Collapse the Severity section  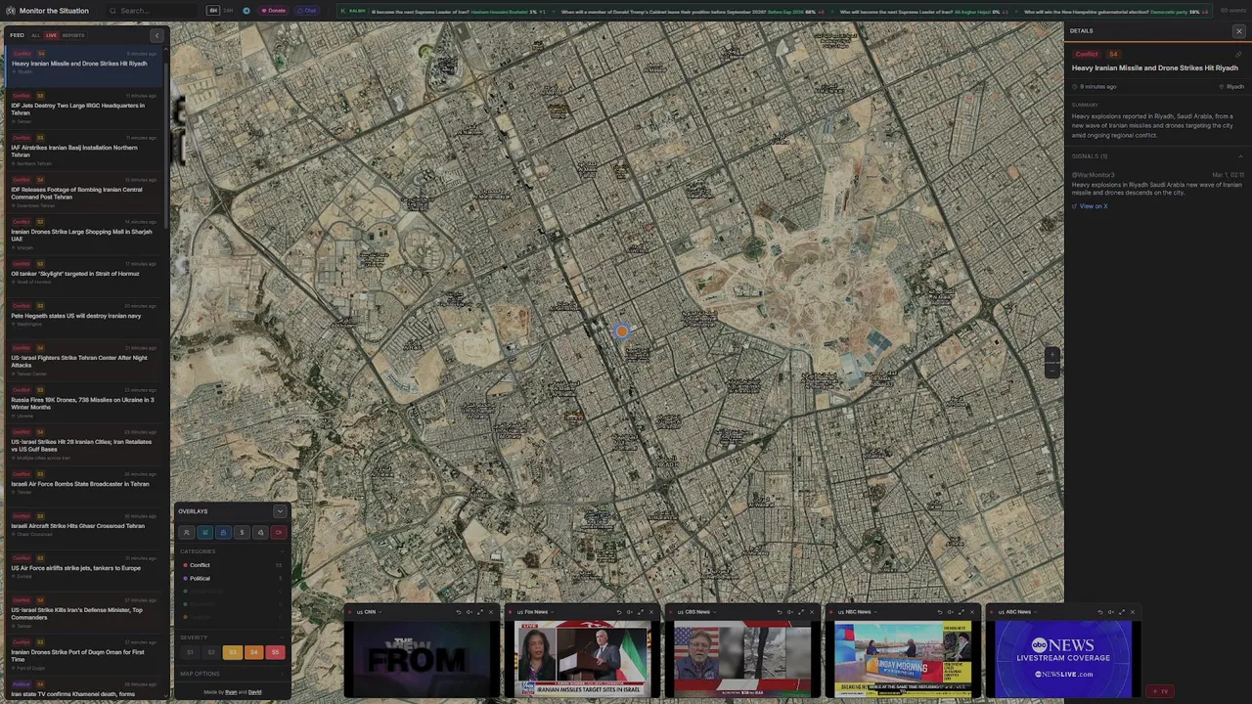[283, 637]
